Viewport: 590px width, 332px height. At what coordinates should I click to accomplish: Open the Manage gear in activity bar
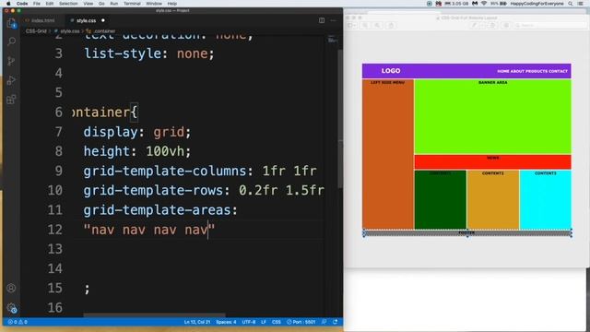[x=11, y=307]
